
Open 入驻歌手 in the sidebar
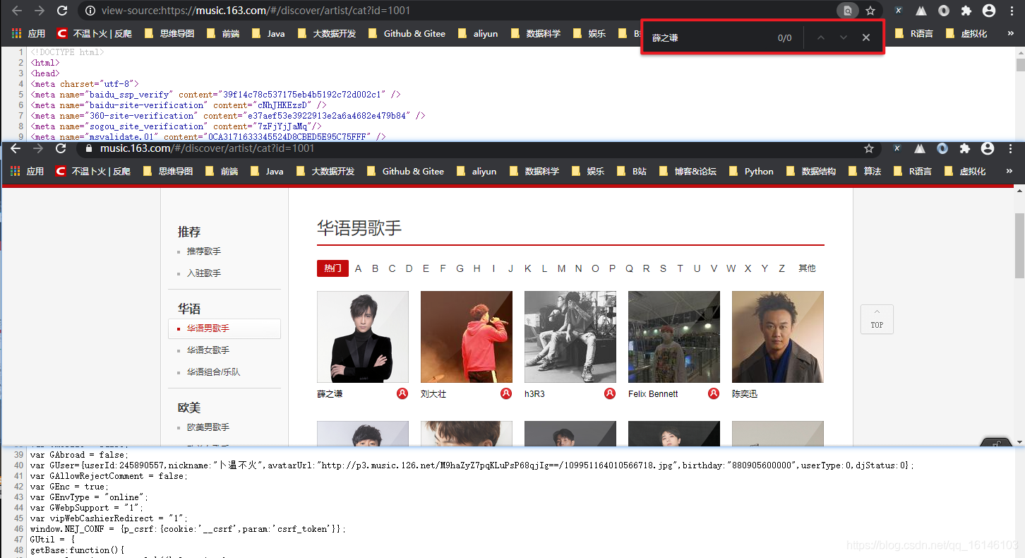pos(204,273)
